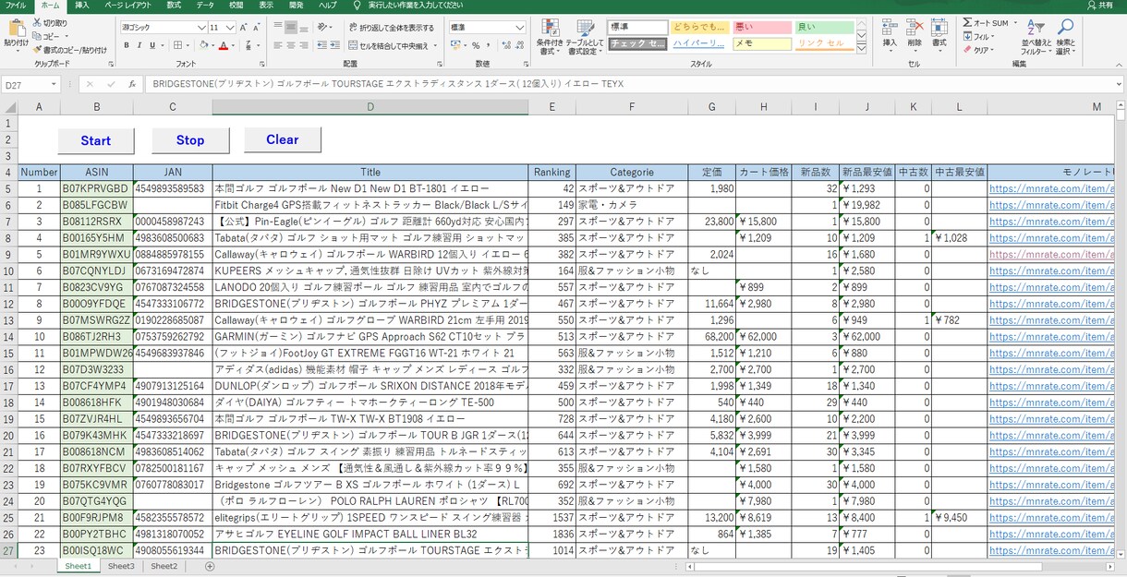Click the Clear (クリア) eraser icon
Screen dimensions: 1127x577
pyautogui.click(x=967, y=51)
